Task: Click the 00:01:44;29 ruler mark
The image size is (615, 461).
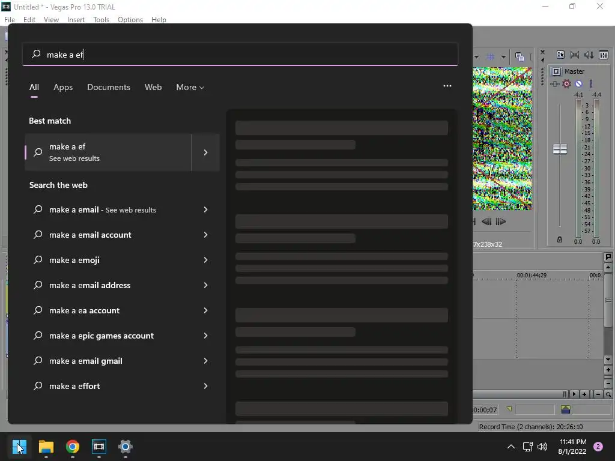Action: (x=532, y=275)
